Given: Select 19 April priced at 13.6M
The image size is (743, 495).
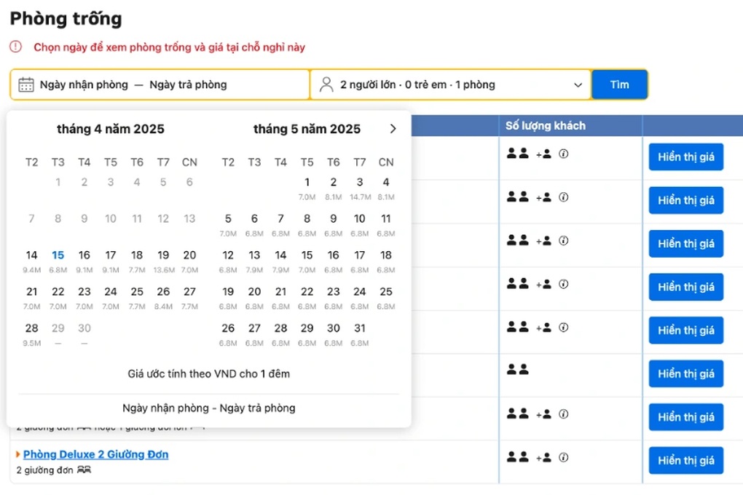Looking at the screenshot, I should click(163, 256).
